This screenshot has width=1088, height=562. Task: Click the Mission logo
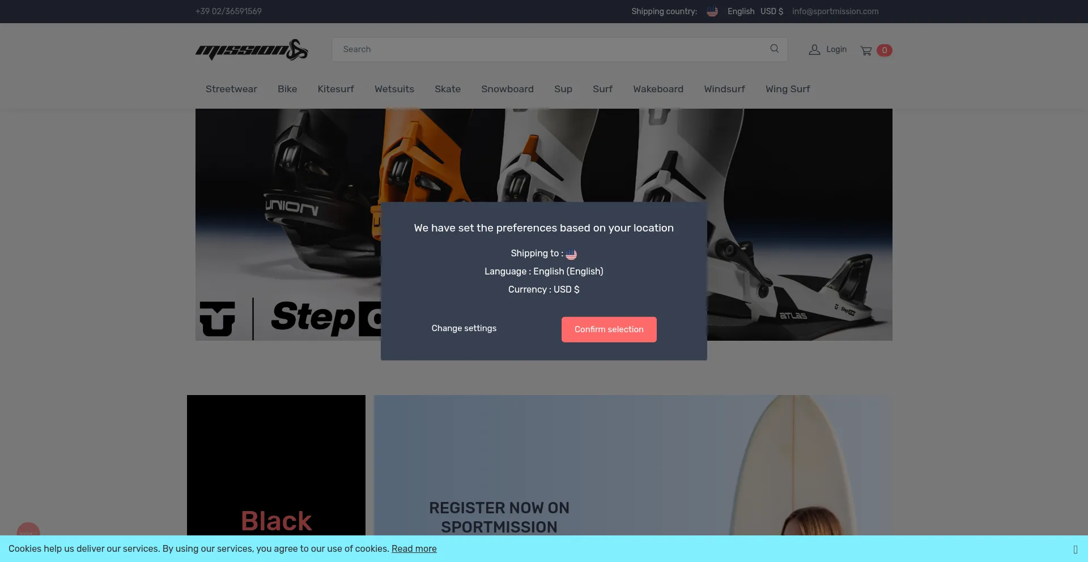(252, 50)
